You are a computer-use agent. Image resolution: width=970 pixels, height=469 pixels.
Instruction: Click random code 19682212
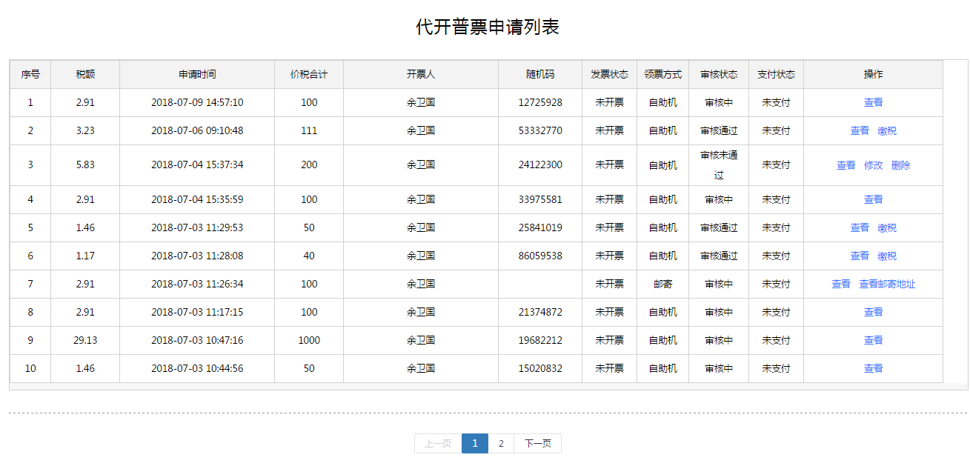coord(540,340)
